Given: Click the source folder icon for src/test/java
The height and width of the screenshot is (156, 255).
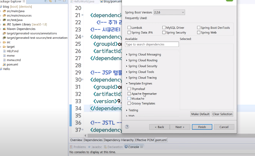Looking at the screenshot, I should 4,20.
